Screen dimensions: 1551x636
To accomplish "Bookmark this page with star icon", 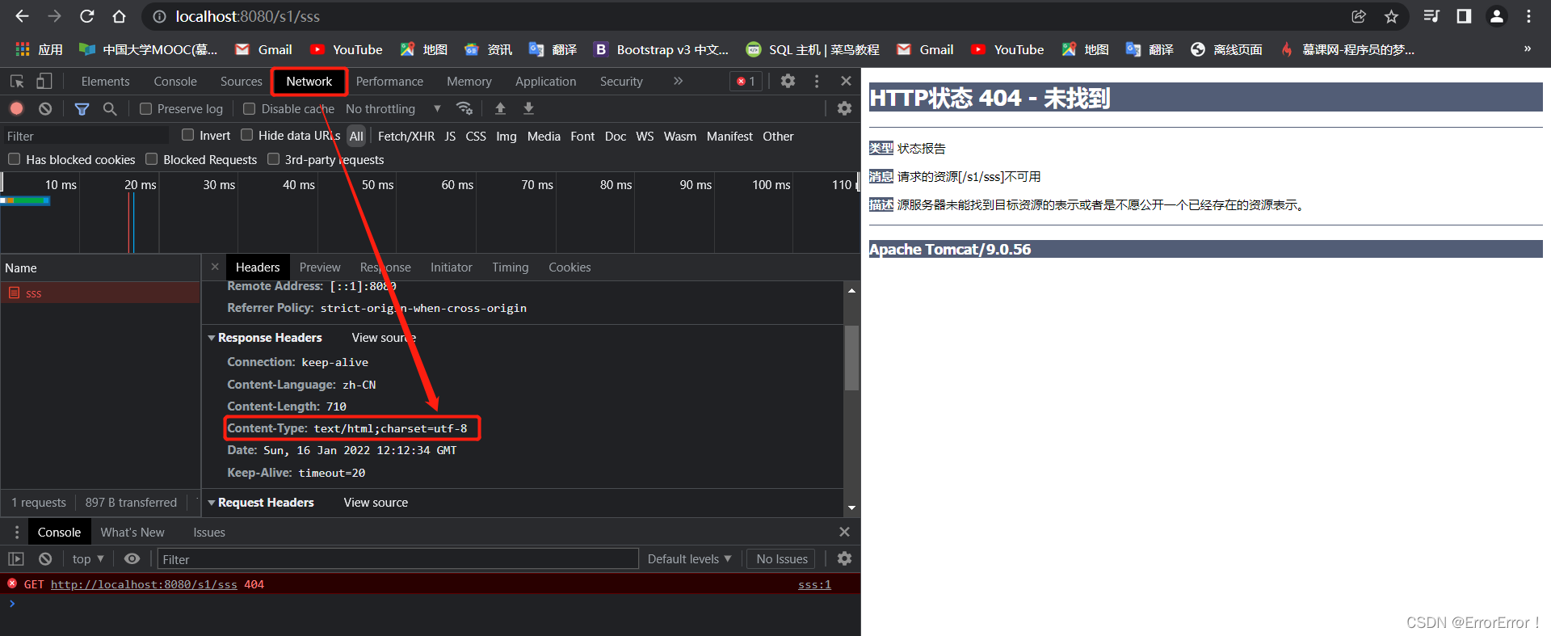I will point(1391,16).
